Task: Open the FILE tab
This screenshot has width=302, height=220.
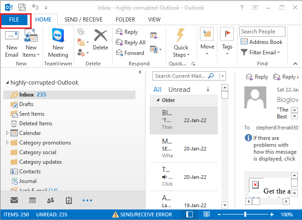Action: click(14, 20)
